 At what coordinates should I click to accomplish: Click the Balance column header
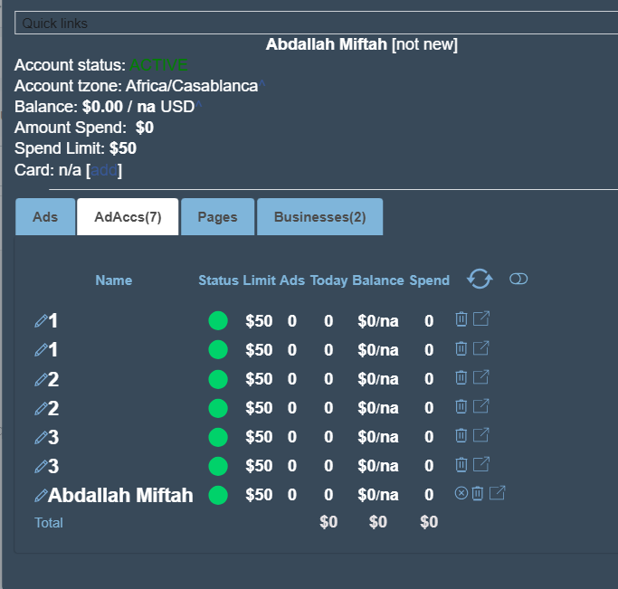378,280
